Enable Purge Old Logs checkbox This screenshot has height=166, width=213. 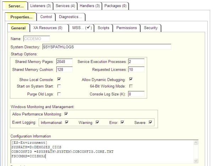(x=59, y=94)
